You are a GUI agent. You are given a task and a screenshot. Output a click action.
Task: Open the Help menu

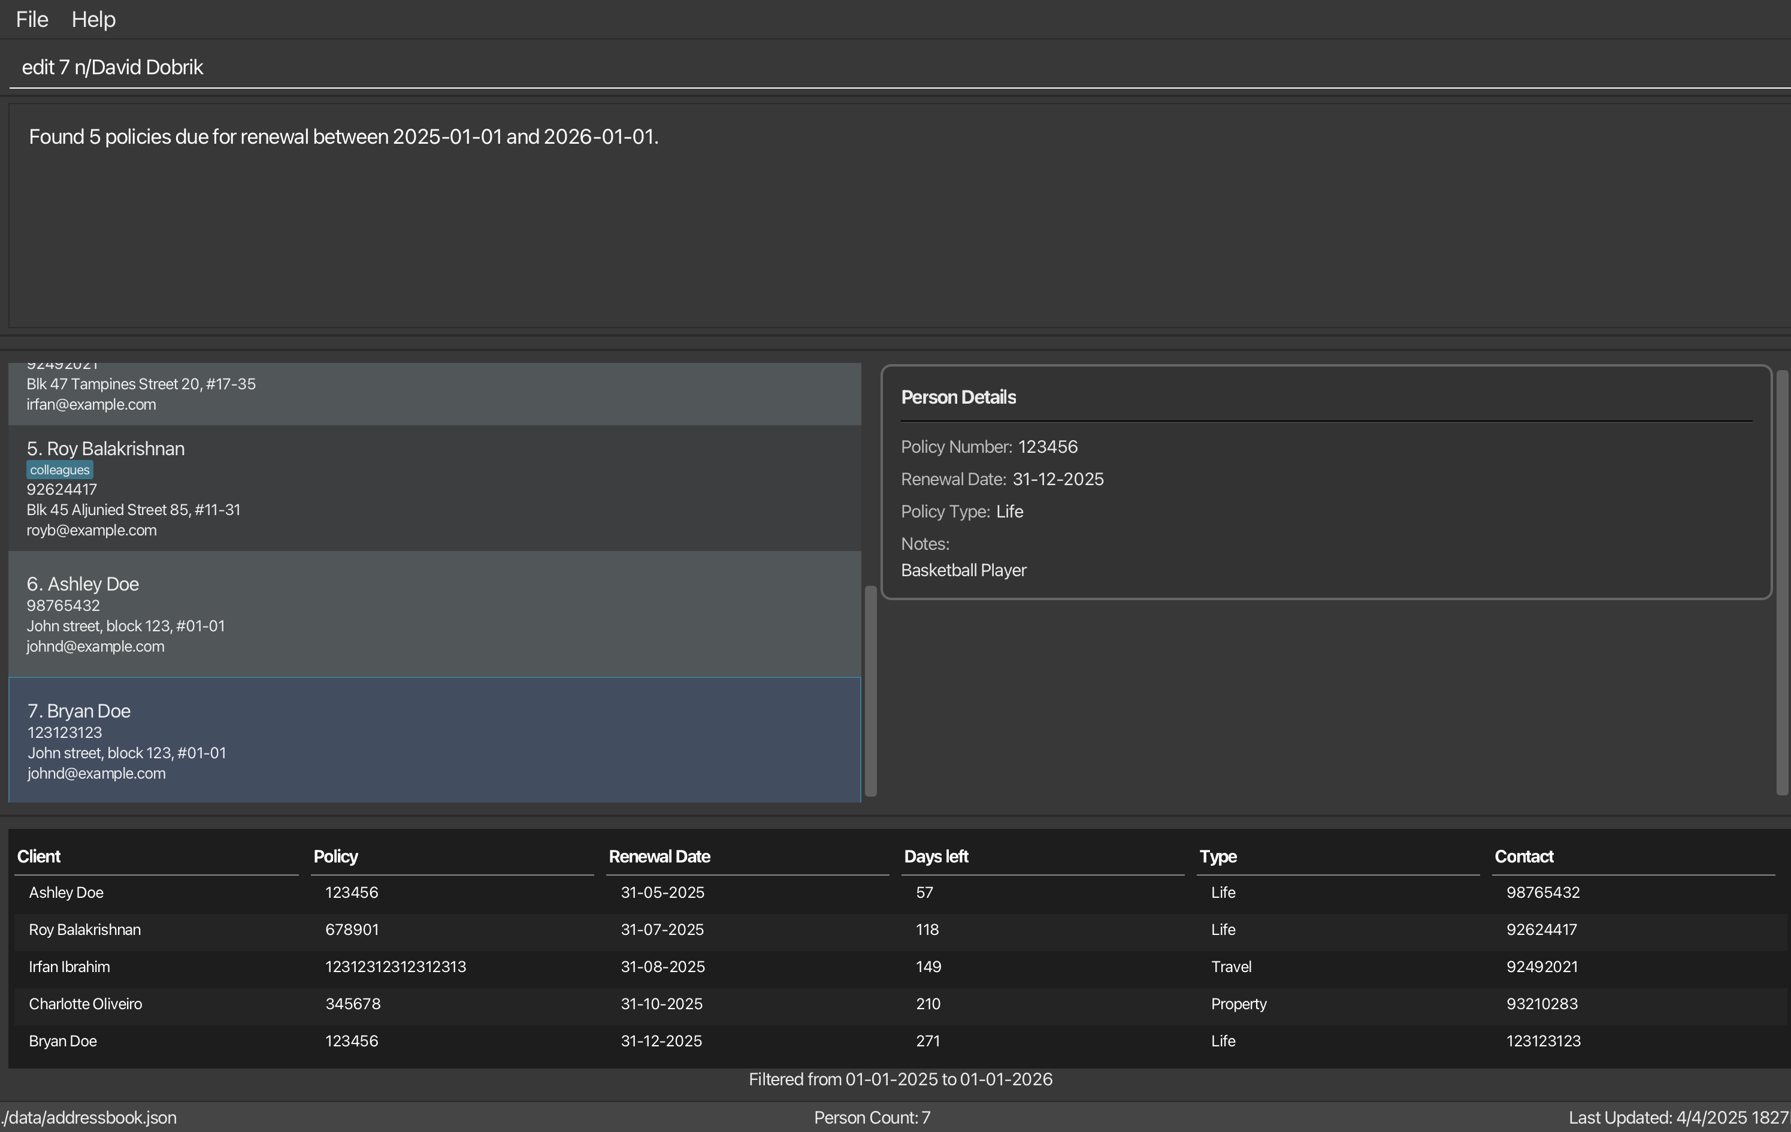pos(93,19)
